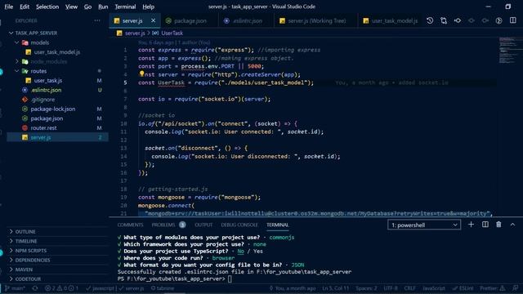Click the code minimap preview
This screenshot has width=523, height=294.
(510, 50)
